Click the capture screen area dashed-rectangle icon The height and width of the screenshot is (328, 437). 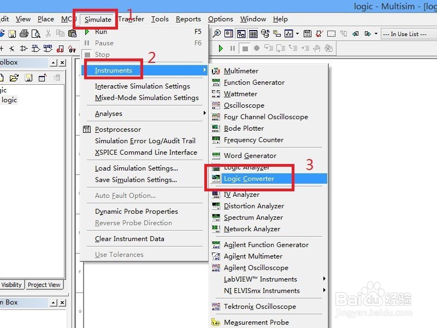[x=331, y=34]
